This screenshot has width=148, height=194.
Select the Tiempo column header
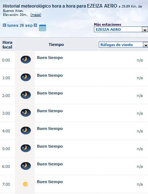56,45
